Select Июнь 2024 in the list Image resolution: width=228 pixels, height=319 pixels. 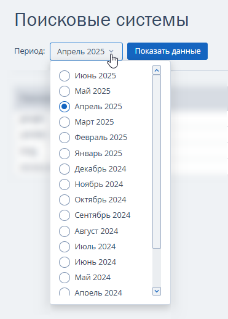click(x=65, y=262)
